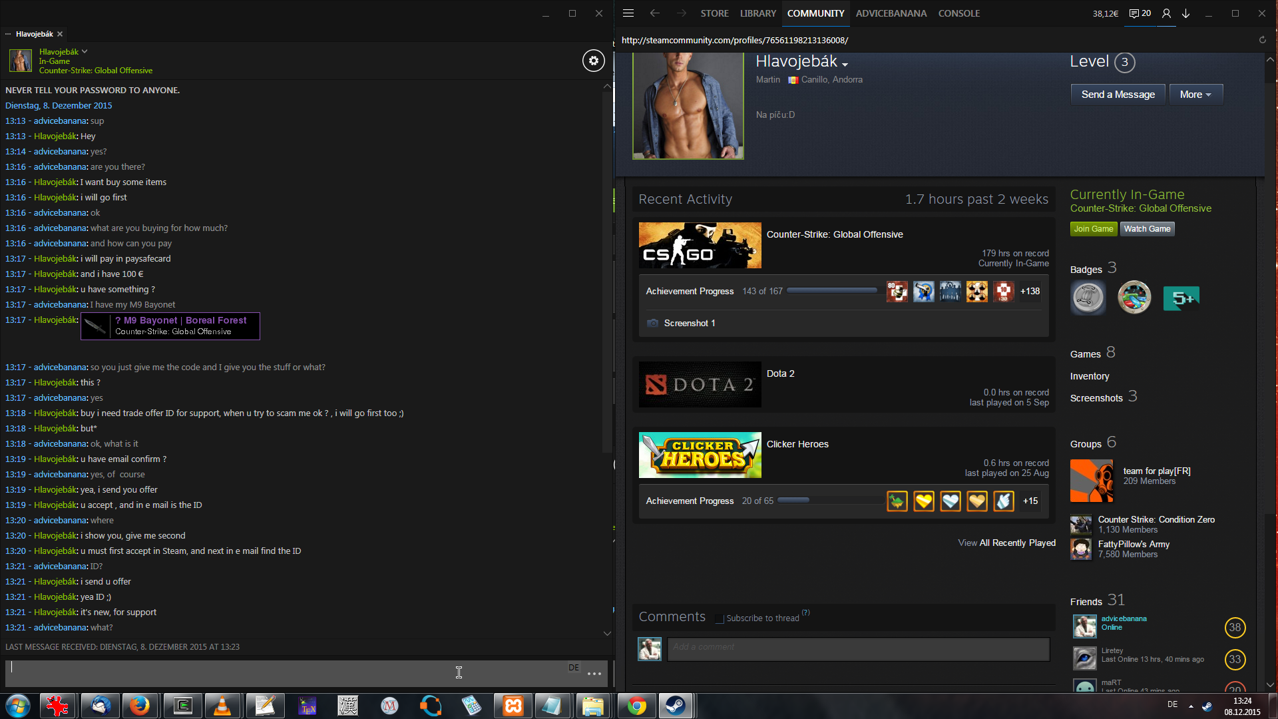Launch Firefox from the taskbar

click(140, 706)
